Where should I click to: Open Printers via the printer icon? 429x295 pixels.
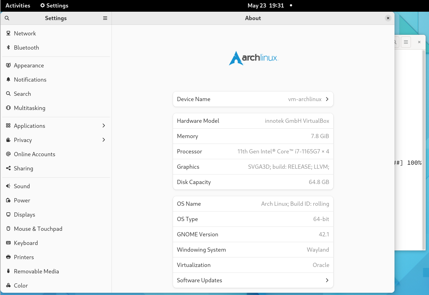(x=8, y=257)
